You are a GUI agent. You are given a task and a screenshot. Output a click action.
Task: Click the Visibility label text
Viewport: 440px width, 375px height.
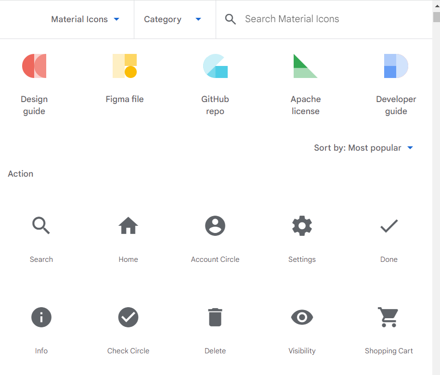pyautogui.click(x=302, y=351)
